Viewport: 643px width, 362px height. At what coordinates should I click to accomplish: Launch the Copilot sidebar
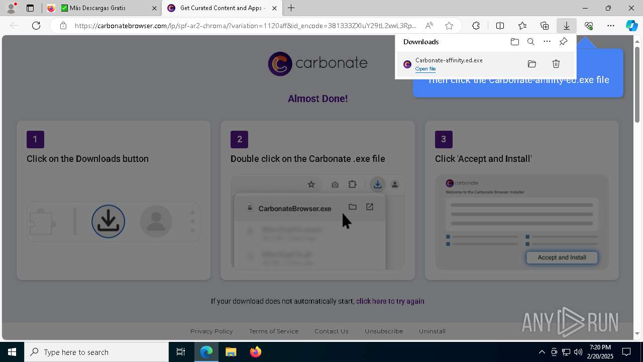pyautogui.click(x=631, y=26)
